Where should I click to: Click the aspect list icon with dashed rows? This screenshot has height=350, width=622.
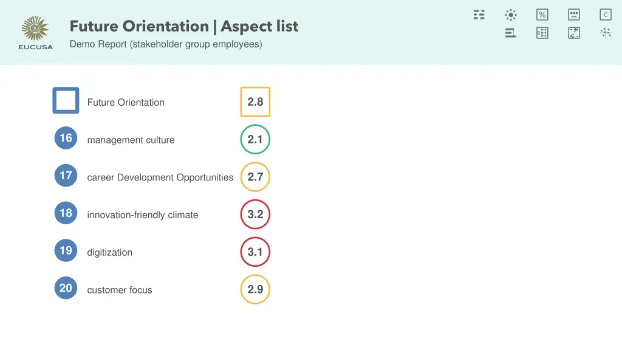[479, 15]
